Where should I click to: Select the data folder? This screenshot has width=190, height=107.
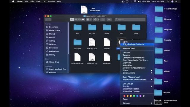tap(121, 29)
